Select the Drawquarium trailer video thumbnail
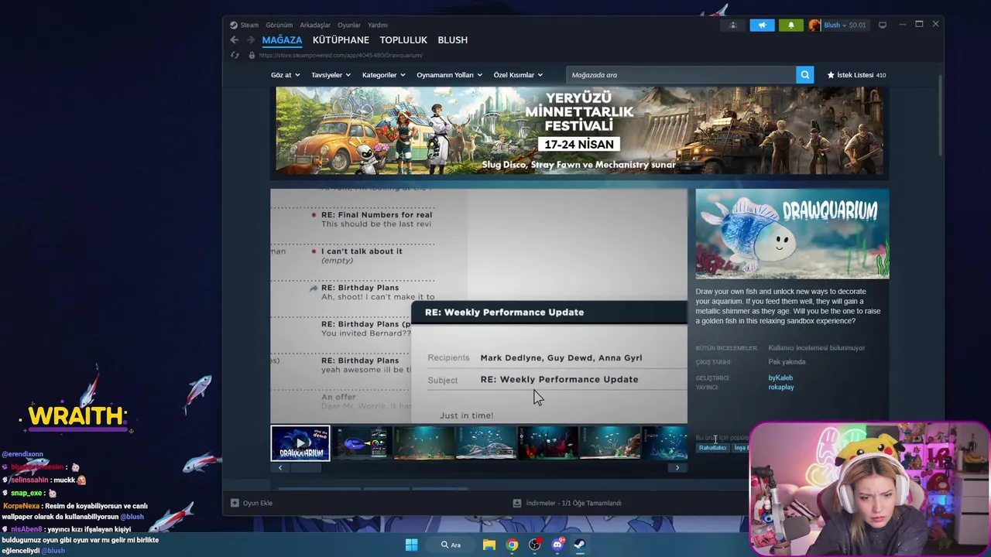Image resolution: width=991 pixels, height=557 pixels. (x=300, y=443)
